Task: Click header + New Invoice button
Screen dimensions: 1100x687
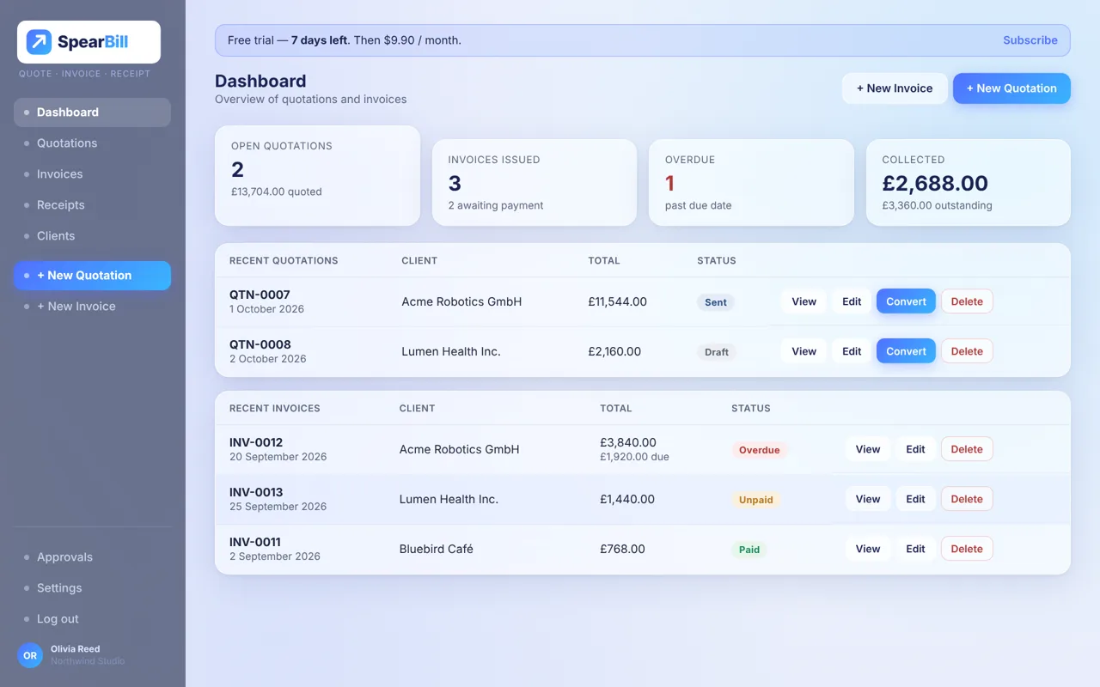Action: pyautogui.click(x=895, y=88)
